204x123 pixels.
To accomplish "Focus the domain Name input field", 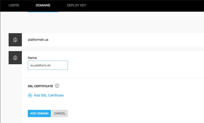I will (x=48, y=65).
